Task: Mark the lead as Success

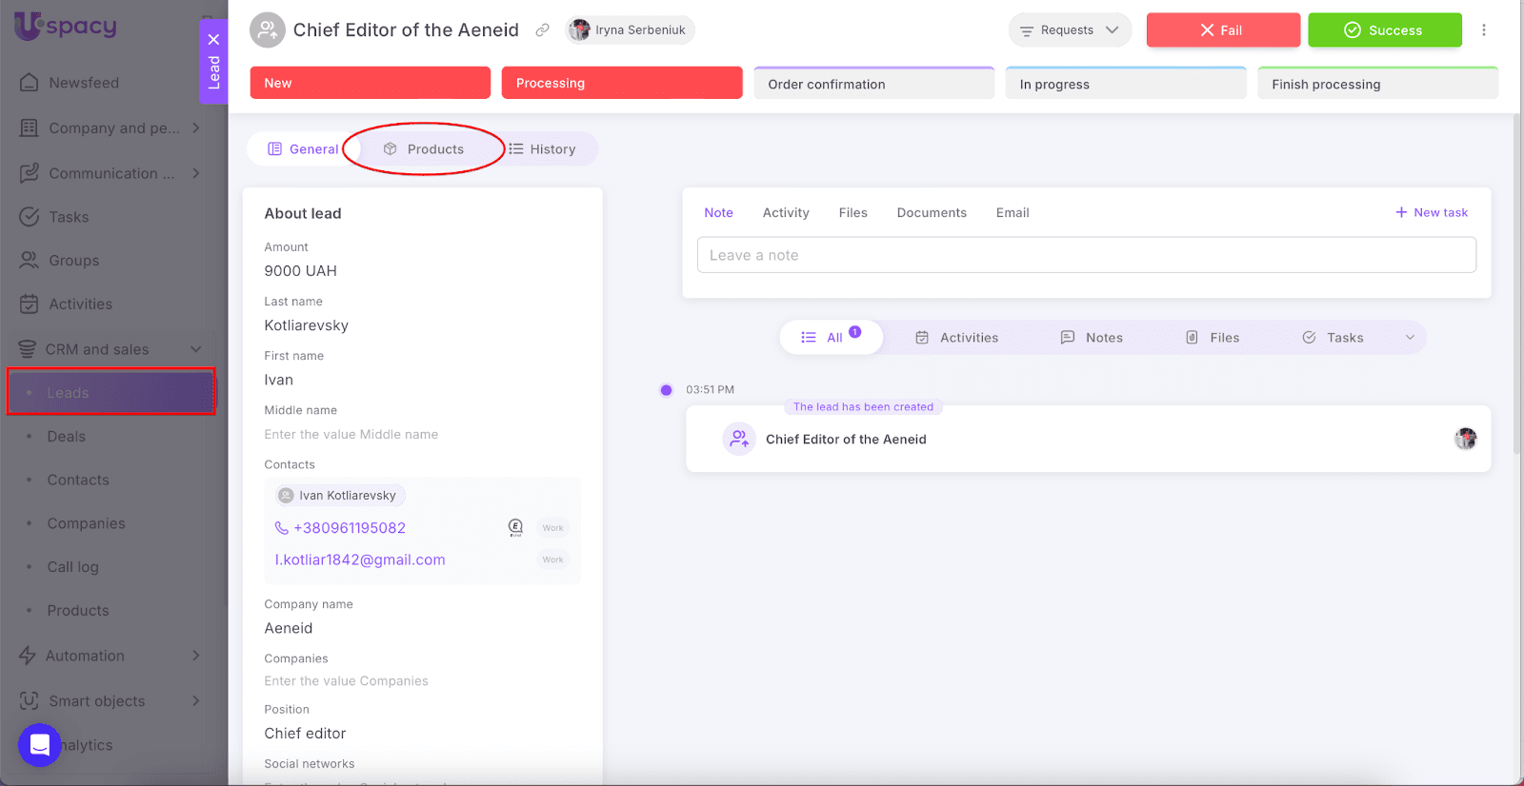Action: click(x=1384, y=30)
